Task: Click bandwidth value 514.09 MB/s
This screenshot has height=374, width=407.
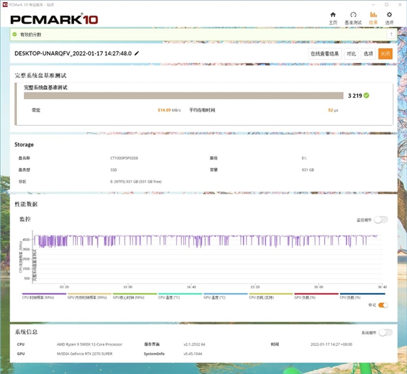Action: click(x=169, y=110)
